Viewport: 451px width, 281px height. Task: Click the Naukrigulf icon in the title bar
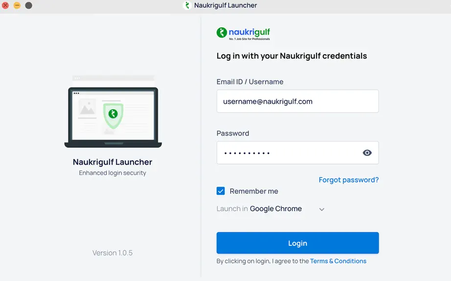click(187, 5)
